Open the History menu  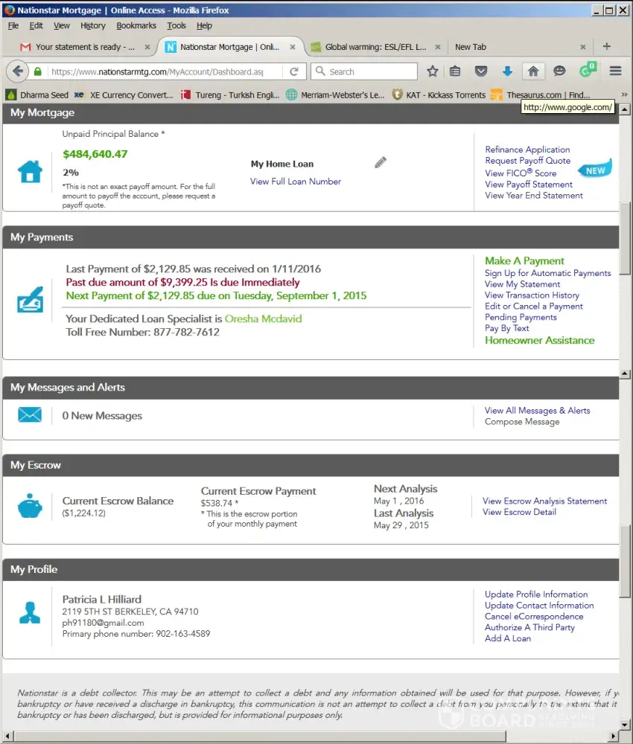click(x=92, y=25)
